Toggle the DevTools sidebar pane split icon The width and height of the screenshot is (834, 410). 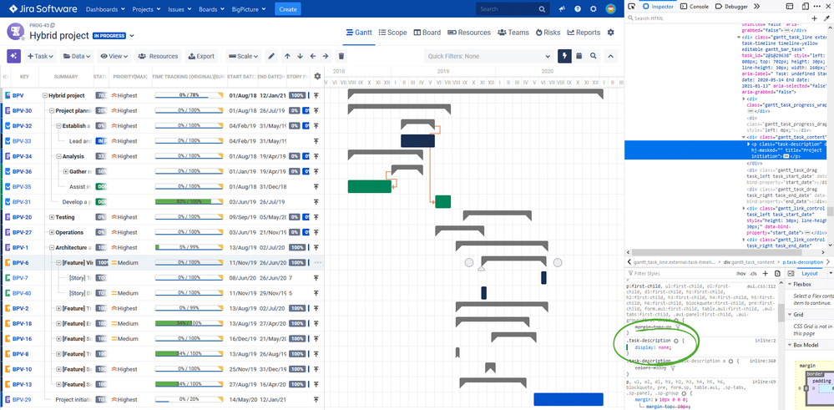click(x=791, y=273)
